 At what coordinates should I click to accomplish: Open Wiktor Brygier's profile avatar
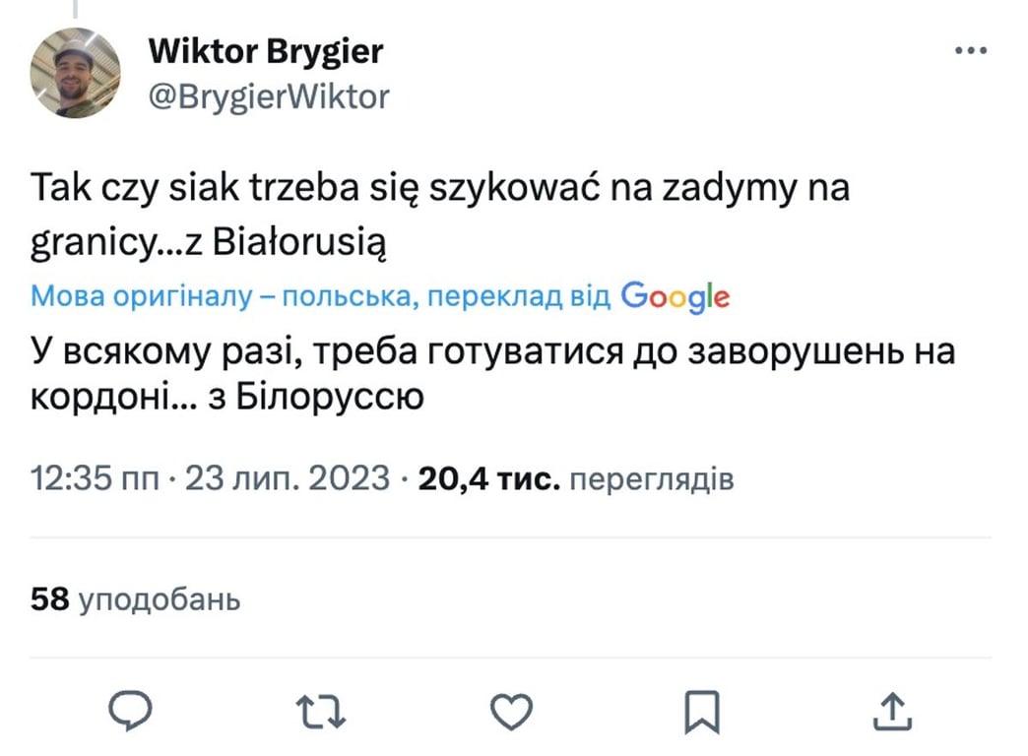(74, 72)
